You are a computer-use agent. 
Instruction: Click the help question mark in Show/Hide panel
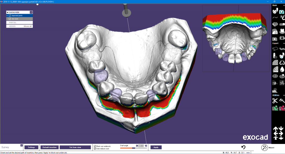pyautogui.click(x=31, y=12)
